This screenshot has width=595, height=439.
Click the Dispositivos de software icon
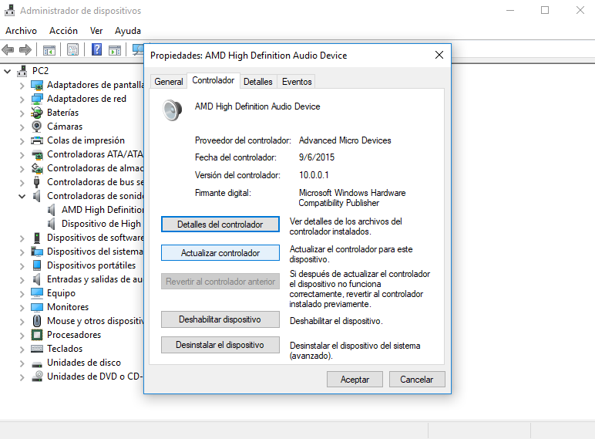click(x=37, y=238)
